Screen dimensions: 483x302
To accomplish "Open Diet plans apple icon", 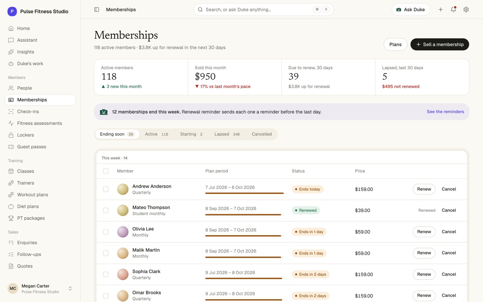I will (x=11, y=207).
